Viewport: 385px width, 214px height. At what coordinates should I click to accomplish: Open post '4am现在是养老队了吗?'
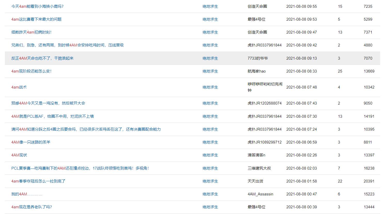32,207
